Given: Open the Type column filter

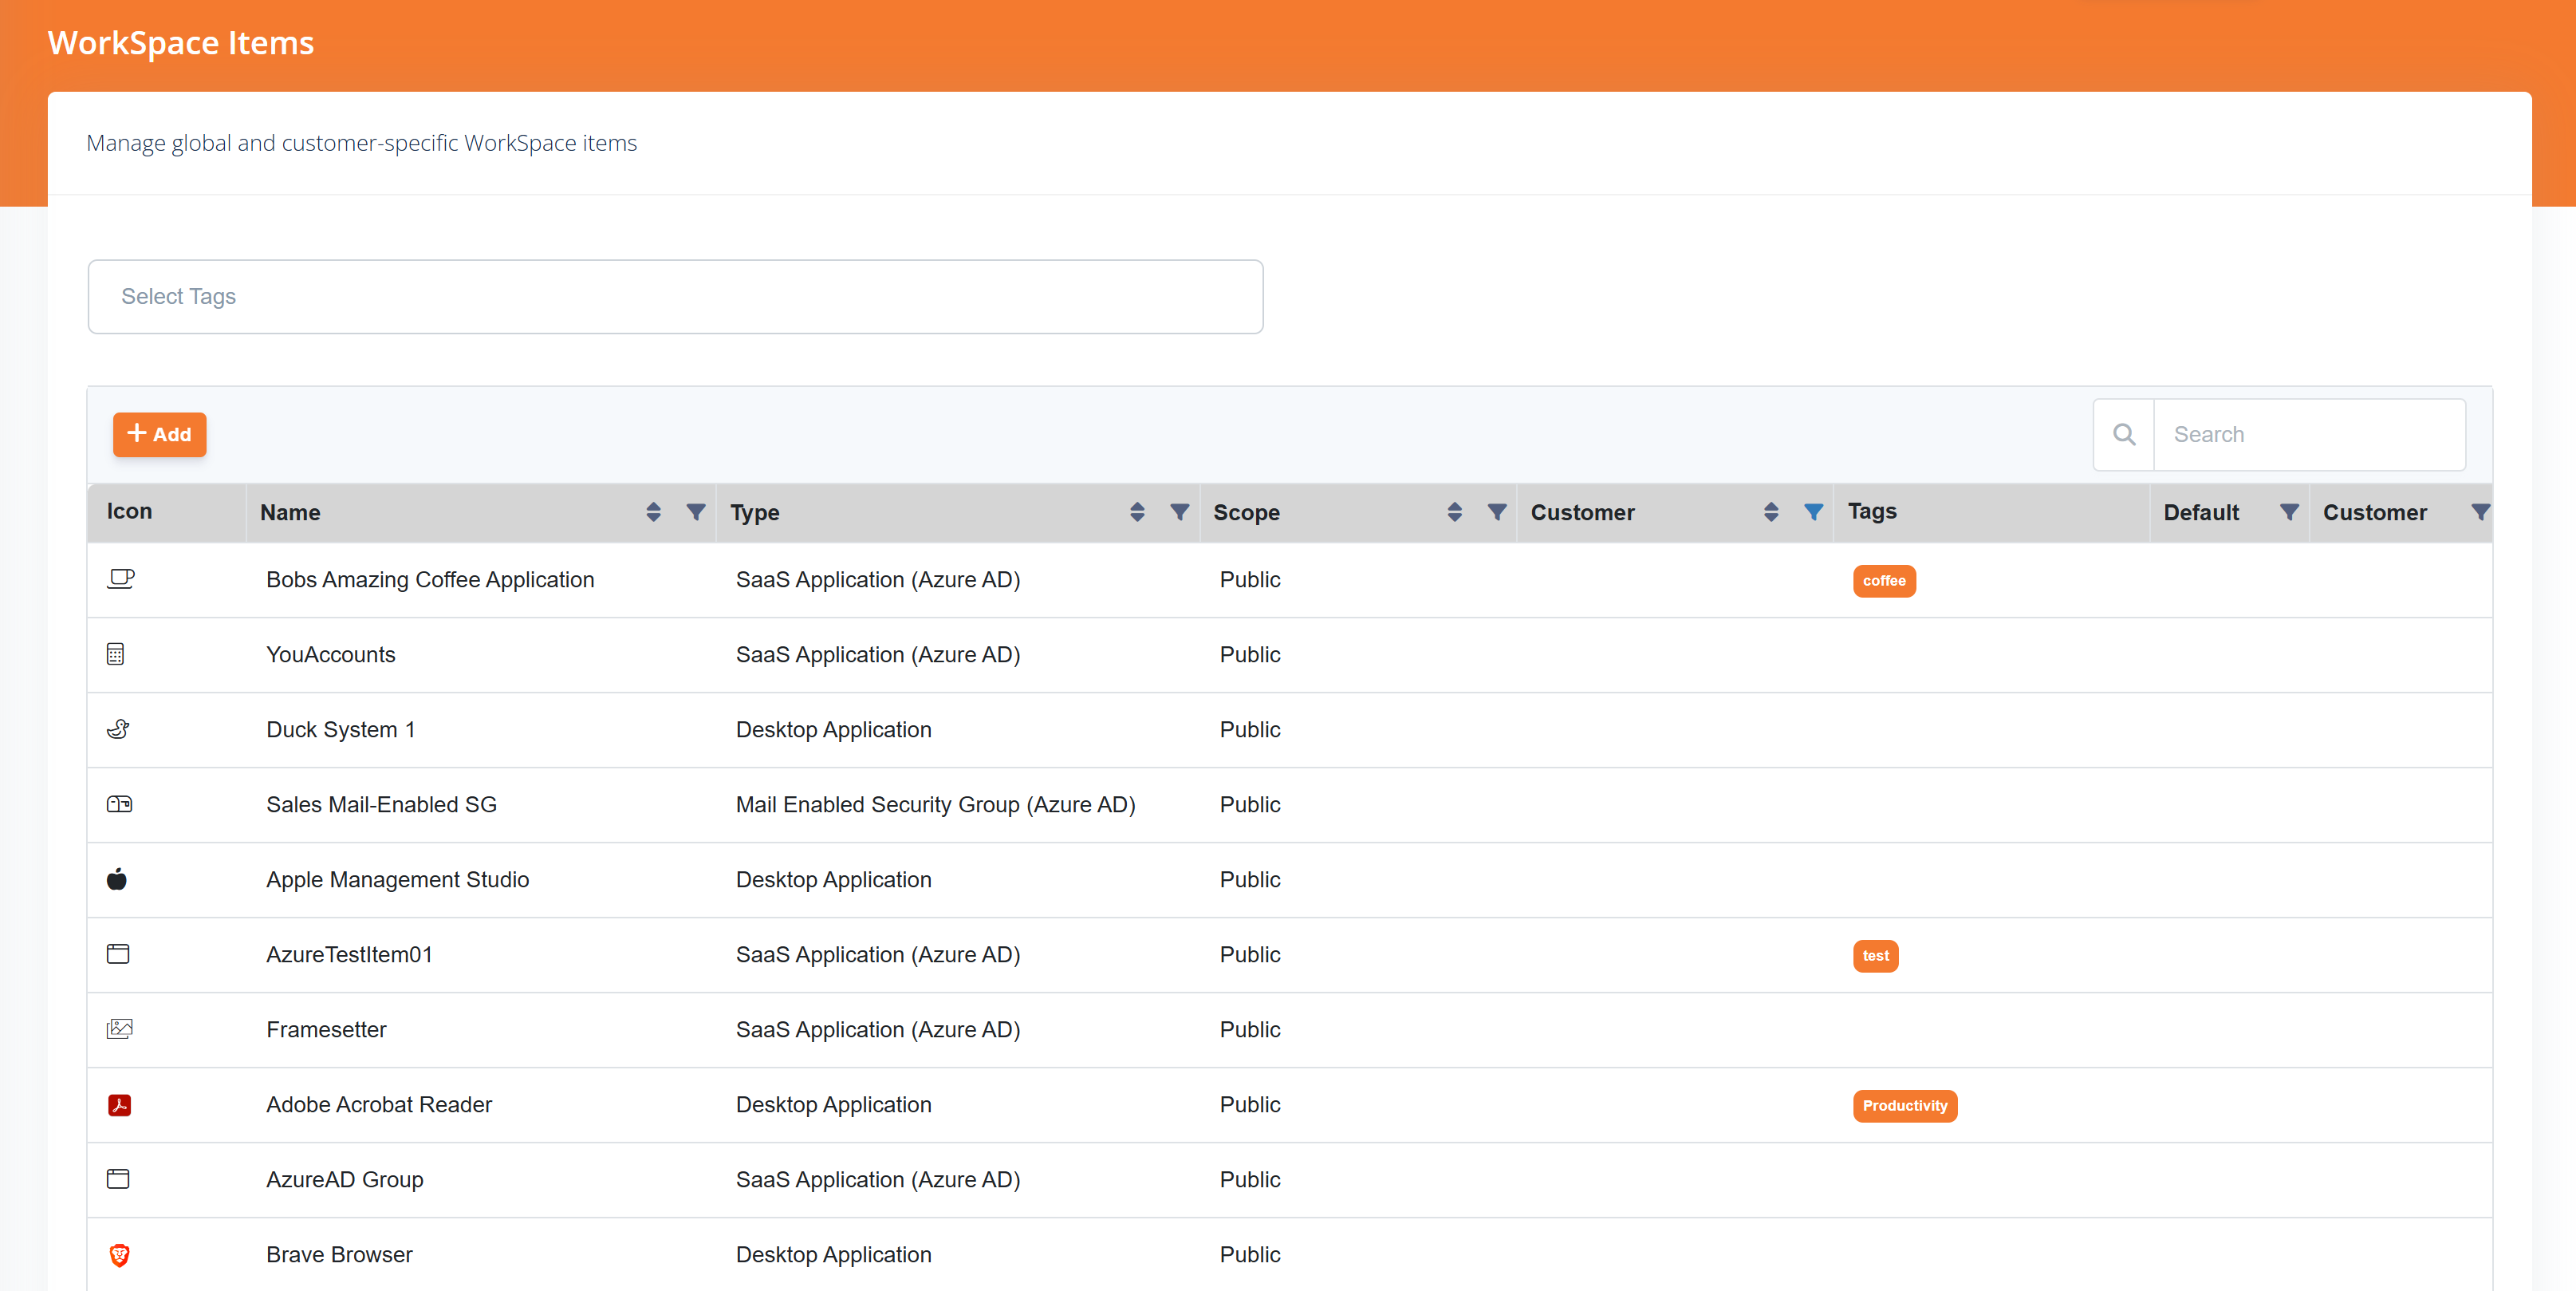Looking at the screenshot, I should pyautogui.click(x=1180, y=512).
